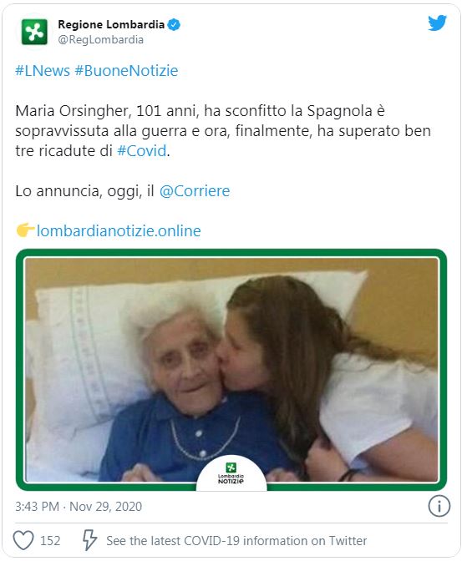Viewport: 467px width, 561px height.
Task: Click the blue verified badge icon
Action: point(174,25)
